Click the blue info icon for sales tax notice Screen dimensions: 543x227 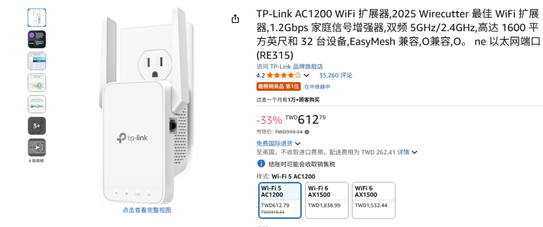pos(261,164)
